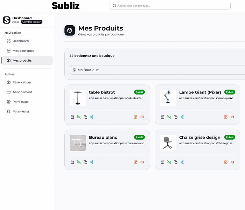
Task: Edit the Bureau blanc product
Action: (135, 162)
